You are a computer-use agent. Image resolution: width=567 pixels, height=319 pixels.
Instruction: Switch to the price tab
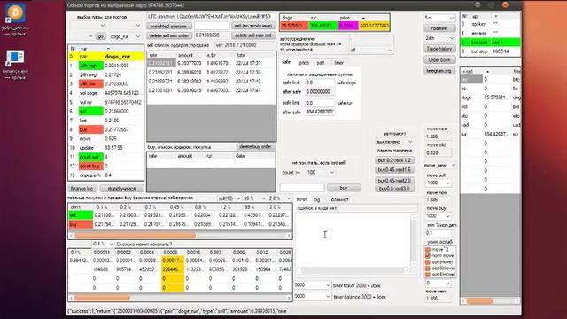click(x=304, y=63)
